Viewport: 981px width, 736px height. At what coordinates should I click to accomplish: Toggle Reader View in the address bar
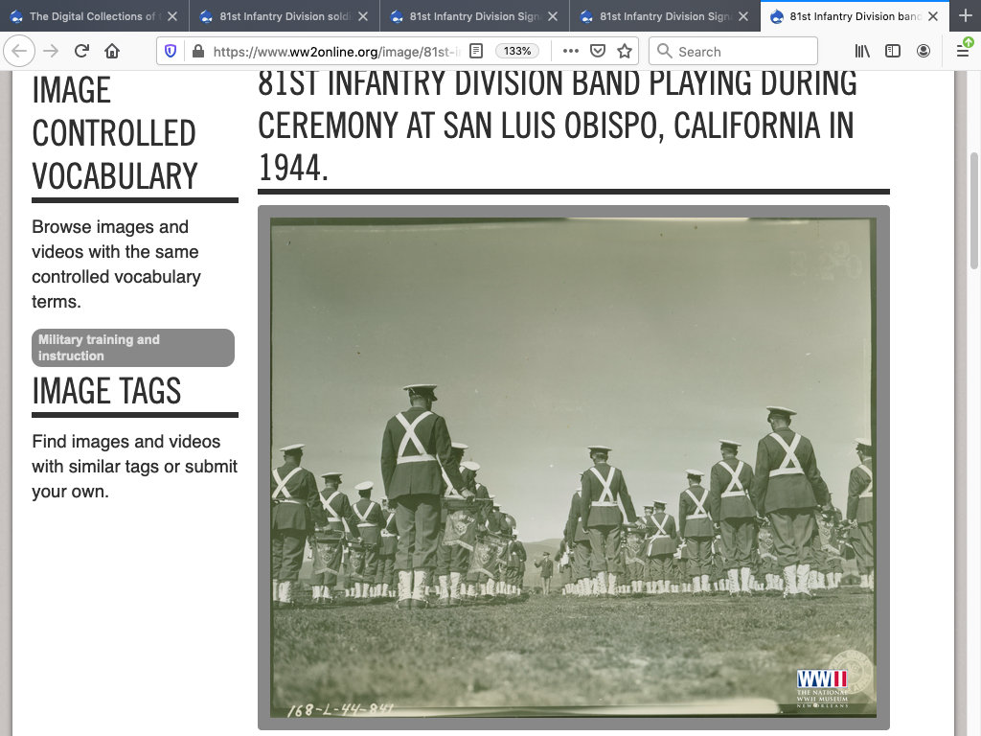click(x=475, y=51)
